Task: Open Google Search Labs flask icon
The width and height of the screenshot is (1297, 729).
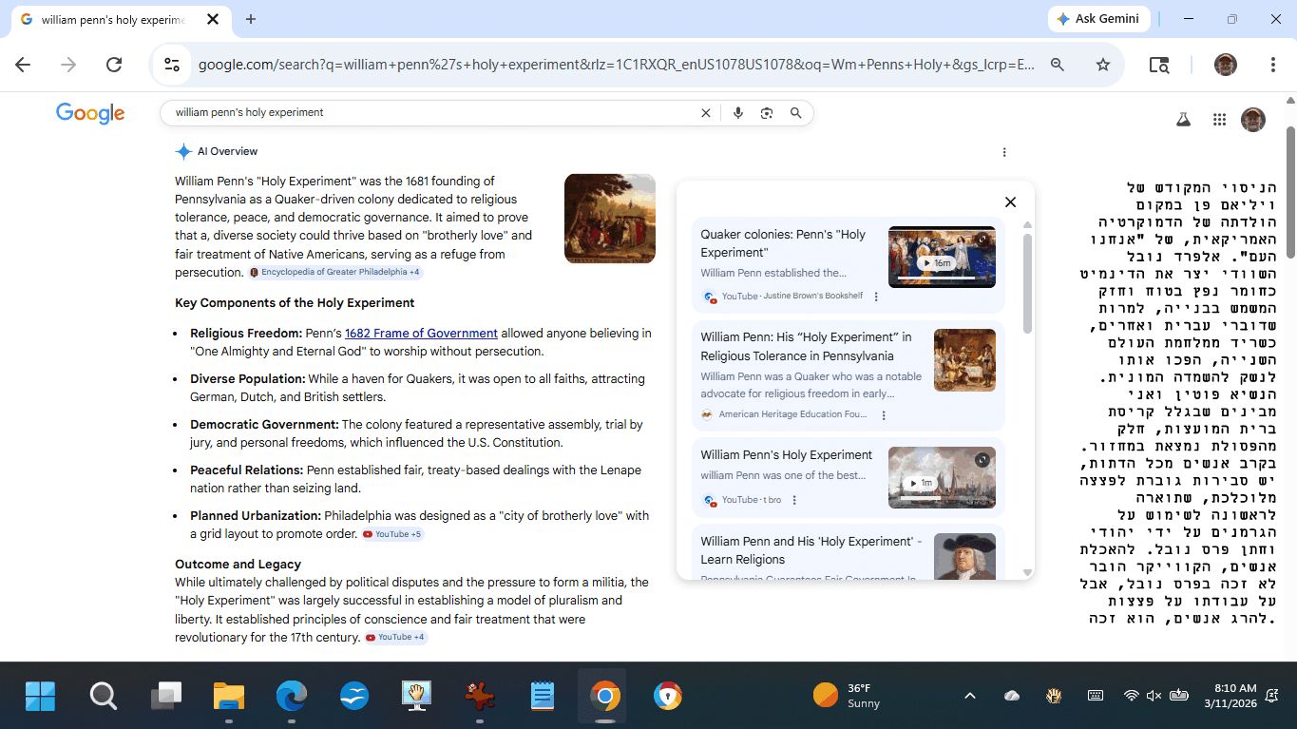Action: 1183,120
